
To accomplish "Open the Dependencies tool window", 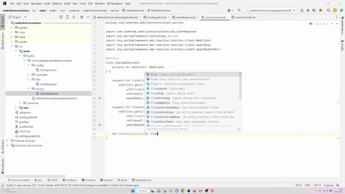I will click(x=141, y=180).
